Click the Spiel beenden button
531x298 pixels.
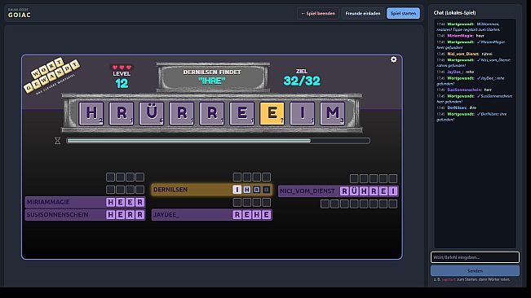click(318, 14)
